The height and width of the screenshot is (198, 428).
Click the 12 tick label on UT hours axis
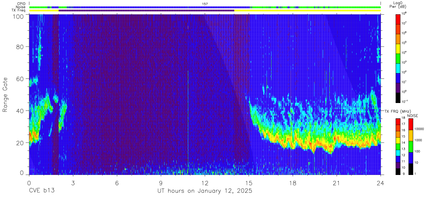point(205,183)
